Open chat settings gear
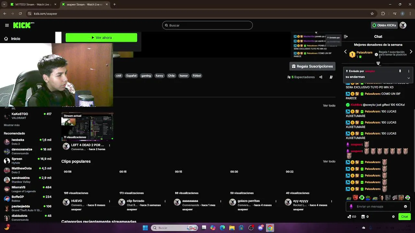415x233 pixels. point(393,216)
